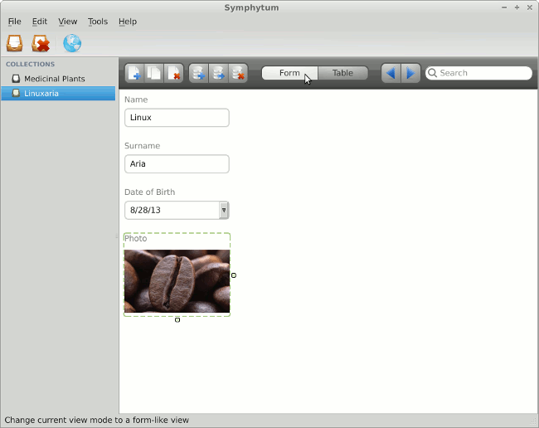Click the date value 8/28/13

point(145,210)
